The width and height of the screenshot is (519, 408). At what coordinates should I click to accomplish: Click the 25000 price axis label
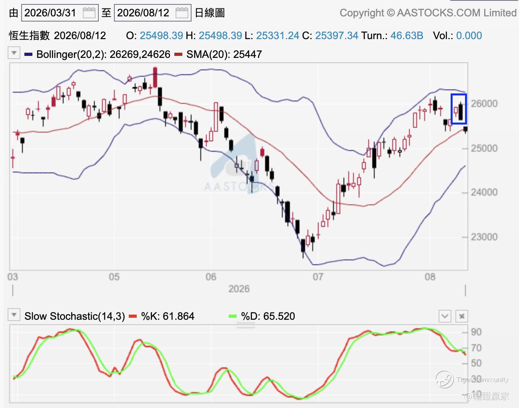(x=484, y=149)
